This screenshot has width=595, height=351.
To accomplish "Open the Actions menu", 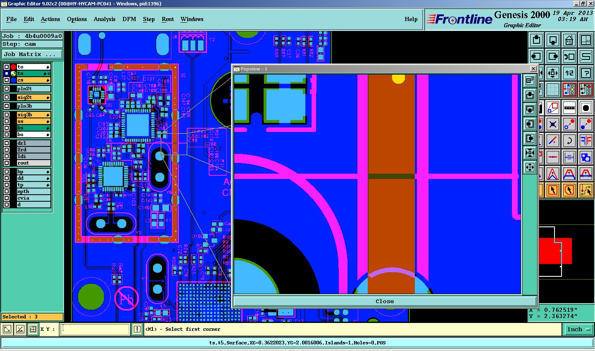I will tap(50, 19).
